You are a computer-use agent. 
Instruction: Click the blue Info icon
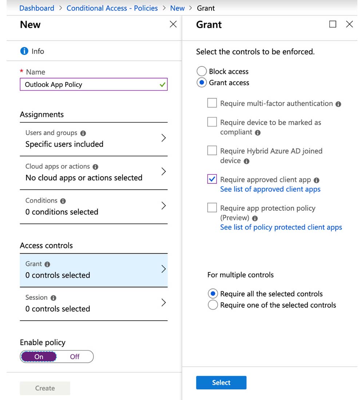[24, 51]
